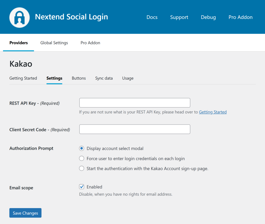
Task: Click into the Client Secret Code field
Action: click(135, 129)
